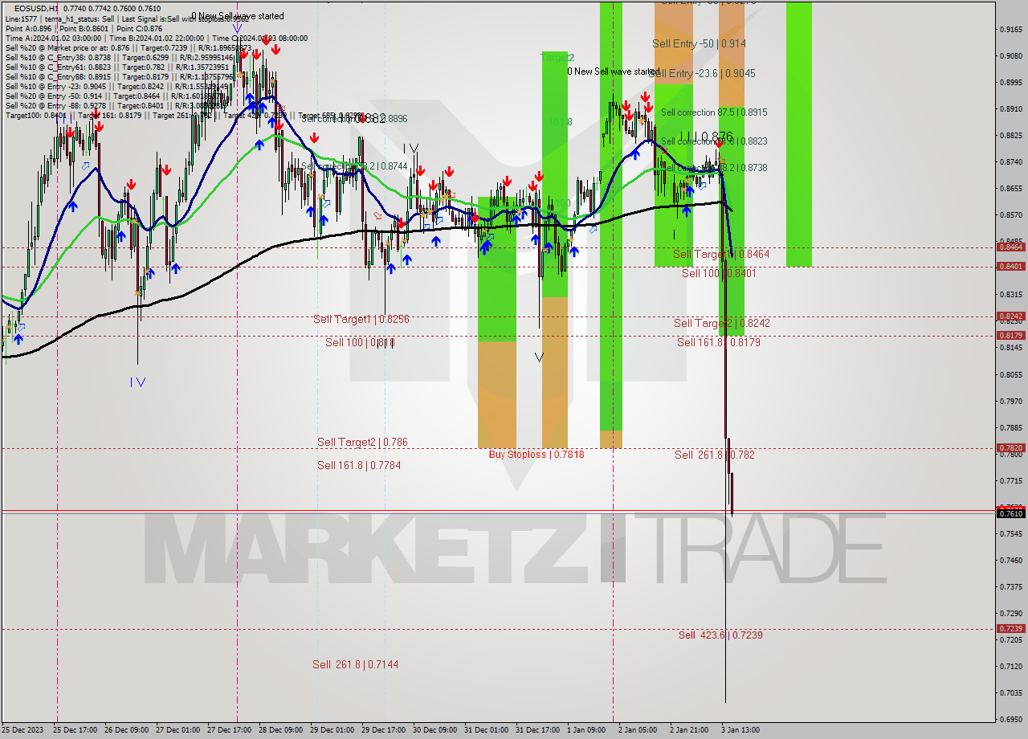Select the 0.6950 price scale value

pyautogui.click(x=1010, y=719)
